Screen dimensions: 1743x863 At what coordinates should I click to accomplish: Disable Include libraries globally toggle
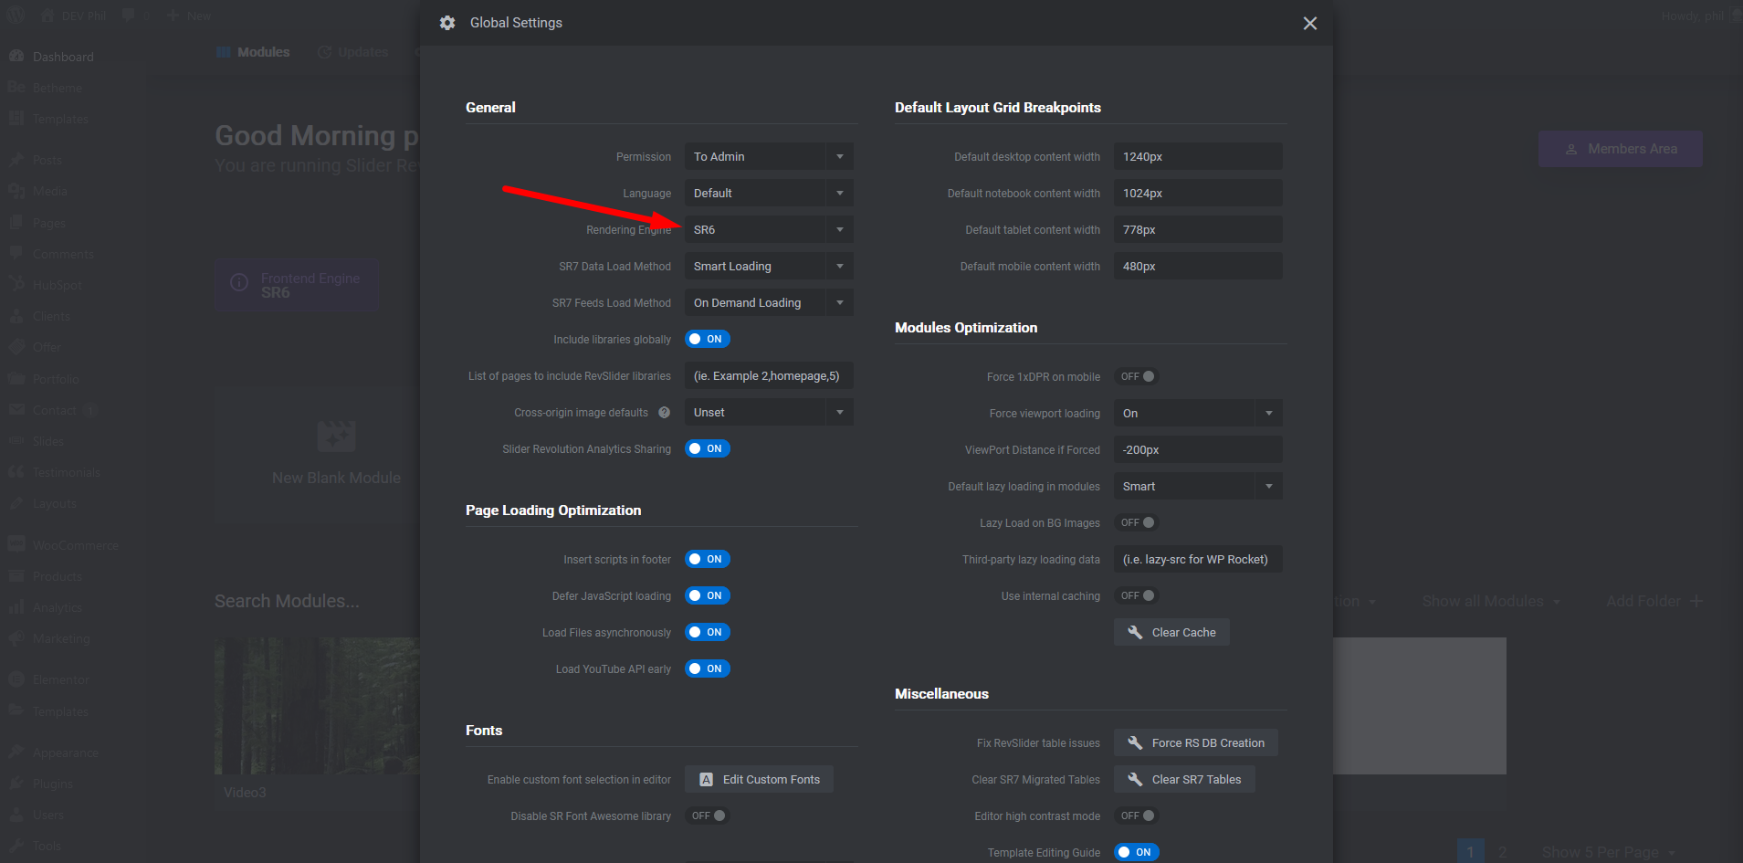tap(708, 339)
